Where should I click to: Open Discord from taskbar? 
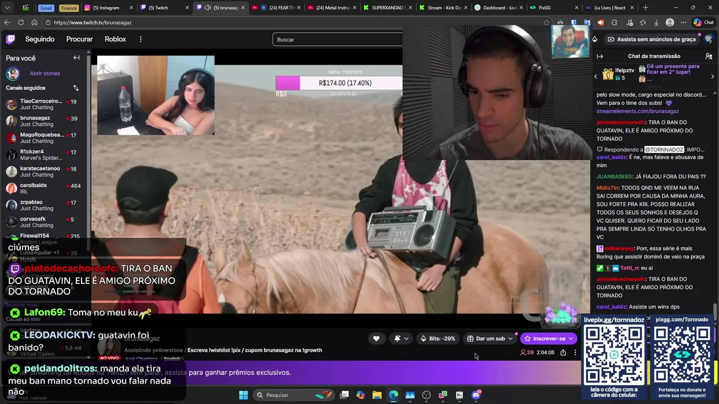click(x=476, y=395)
